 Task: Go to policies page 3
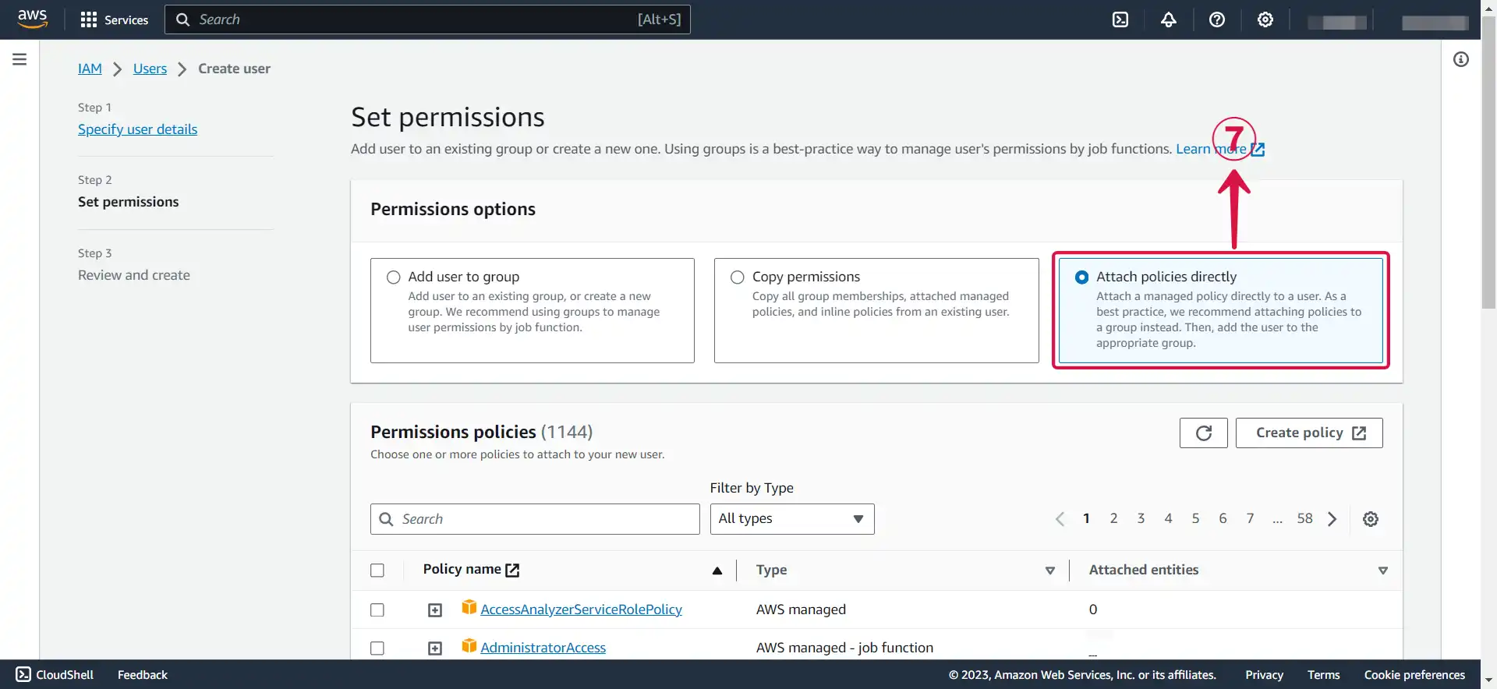(x=1141, y=518)
